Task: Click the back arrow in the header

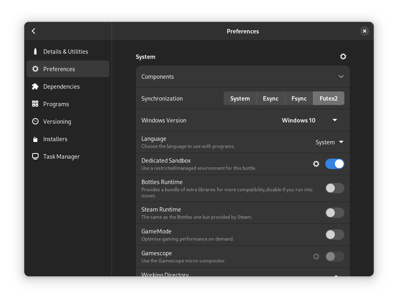Action: pos(34,31)
